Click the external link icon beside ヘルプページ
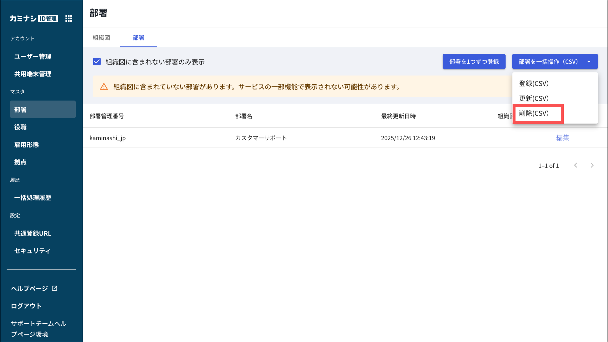The height and width of the screenshot is (342, 608). 55,288
